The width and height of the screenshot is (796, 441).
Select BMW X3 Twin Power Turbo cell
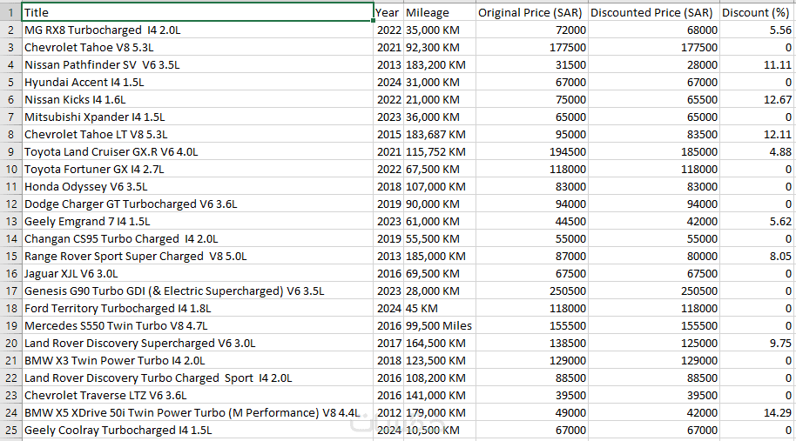198,361
